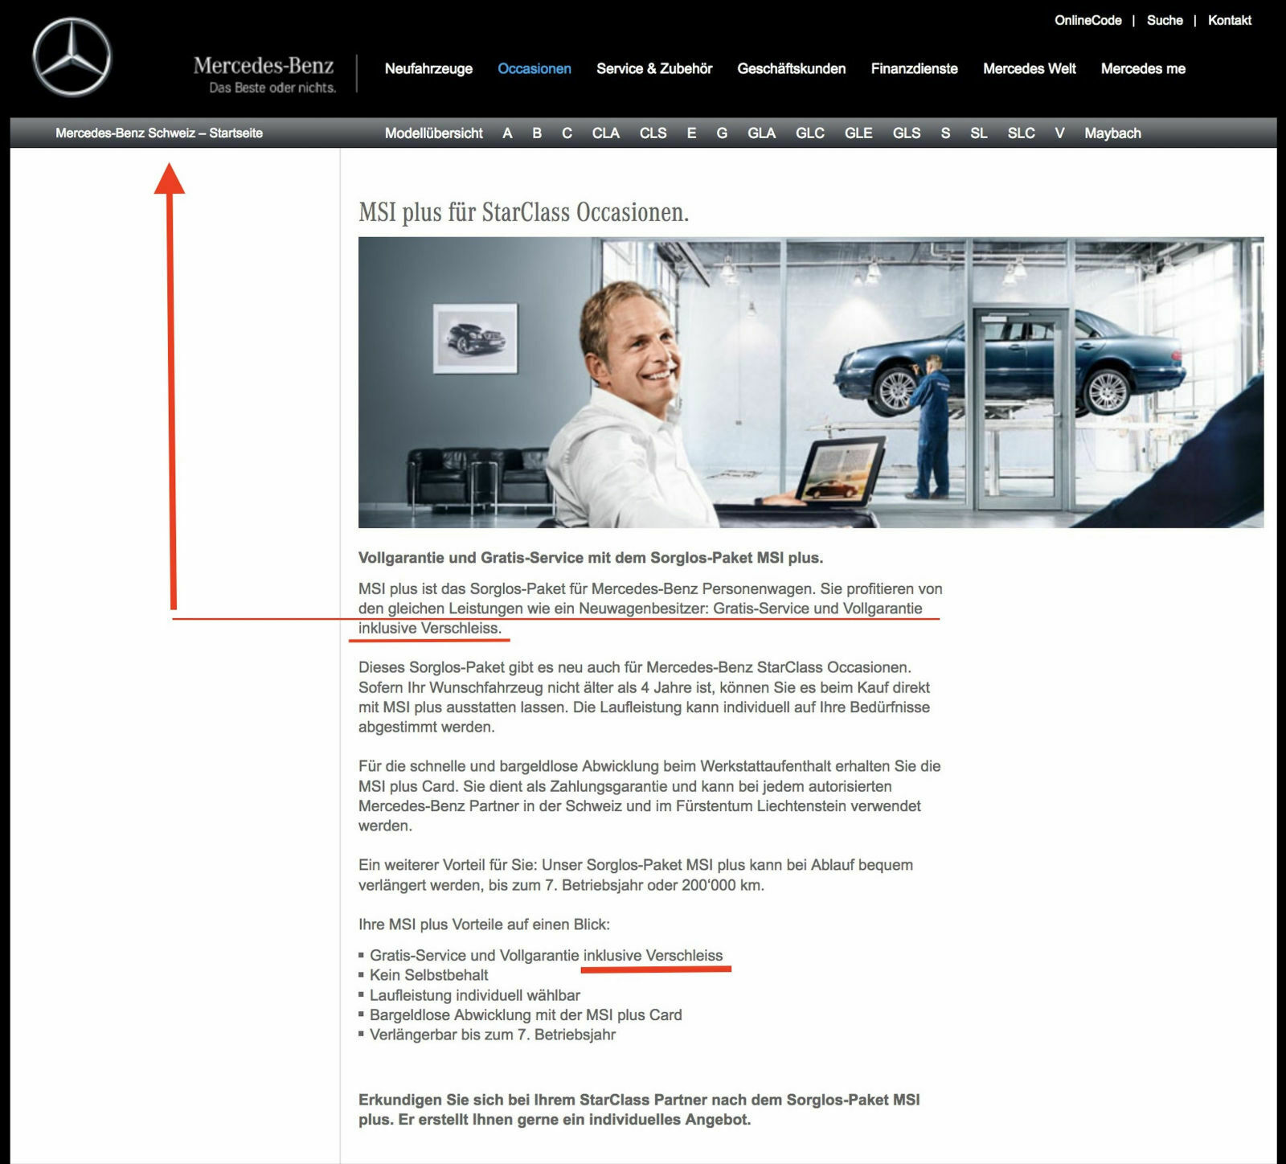This screenshot has width=1286, height=1164.
Task: Click the heading MSI plus für StarClass Occasionen
Action: pos(524,212)
